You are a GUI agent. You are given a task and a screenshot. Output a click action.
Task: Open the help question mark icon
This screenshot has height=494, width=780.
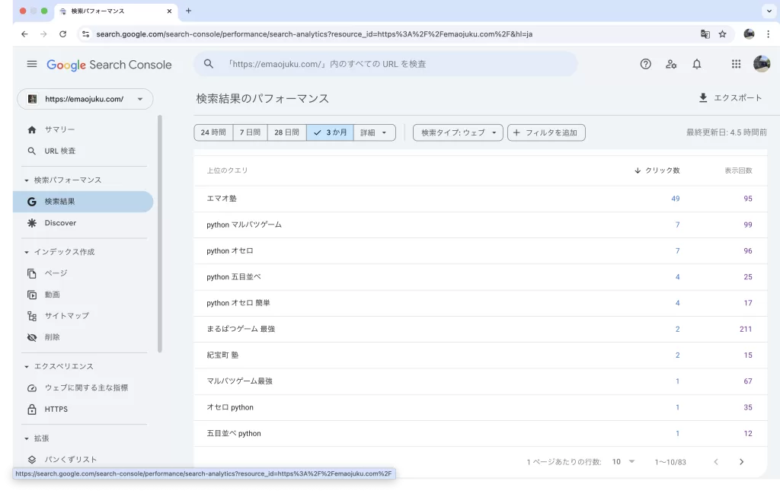tap(645, 64)
